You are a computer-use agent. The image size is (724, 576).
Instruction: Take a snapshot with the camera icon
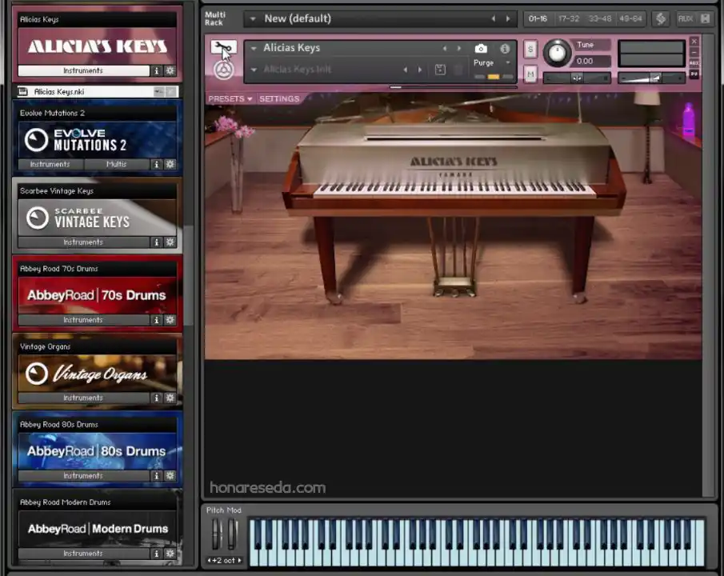coord(481,49)
